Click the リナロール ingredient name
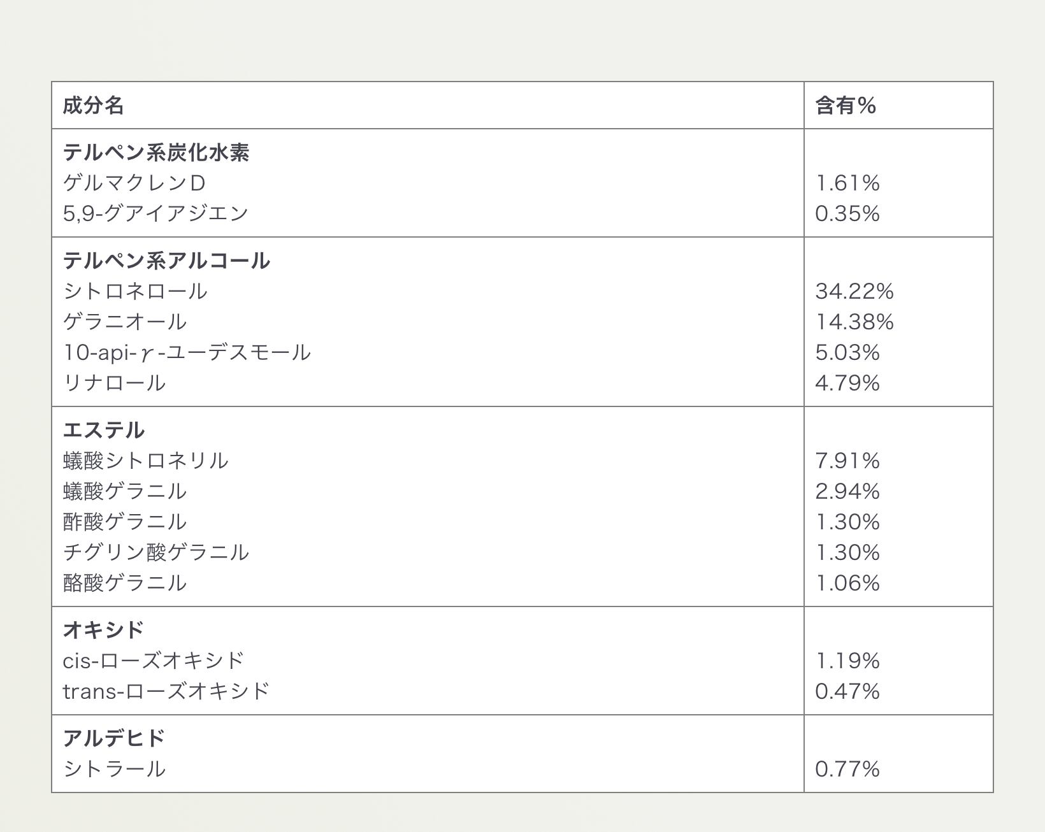The width and height of the screenshot is (1045, 832). (115, 383)
